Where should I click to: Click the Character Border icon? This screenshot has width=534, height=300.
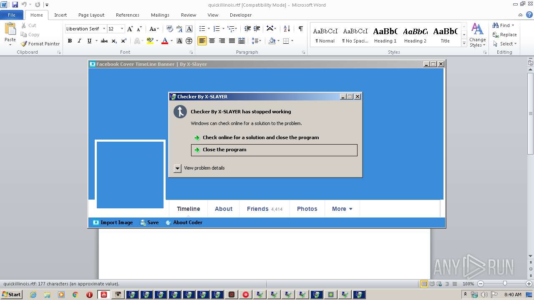click(189, 29)
